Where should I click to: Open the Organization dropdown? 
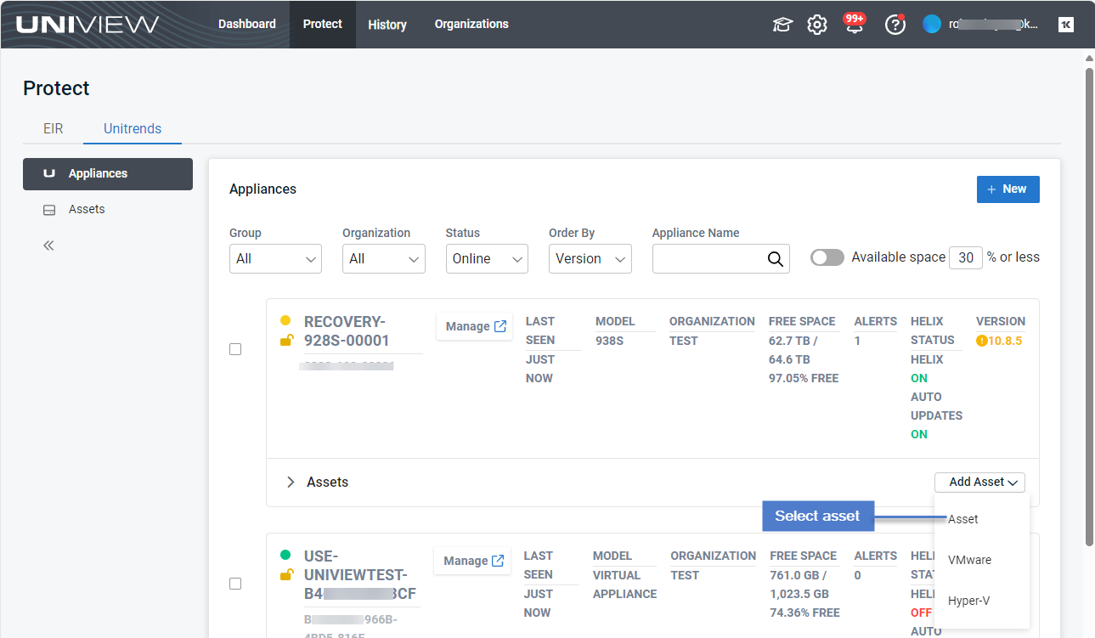pos(384,258)
